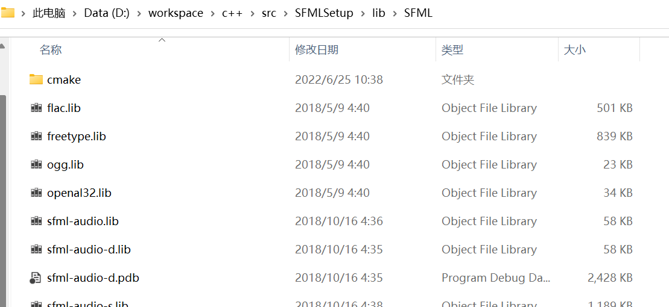Click the flac.lib file icon
The height and width of the screenshot is (307, 669).
click(36, 108)
